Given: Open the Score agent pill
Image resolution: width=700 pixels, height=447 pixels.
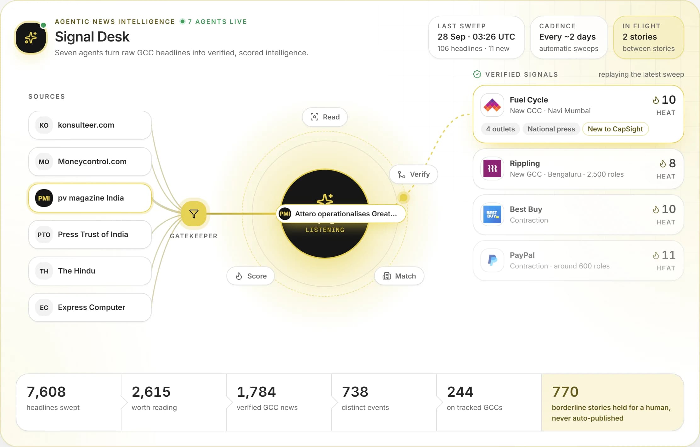Looking at the screenshot, I should (251, 276).
